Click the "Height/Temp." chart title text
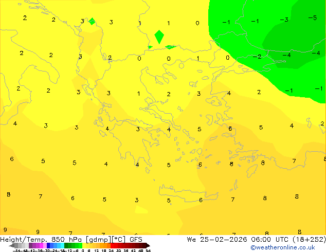Image resolution: width=326 pixels, height=252 pixels. click(x=24, y=240)
